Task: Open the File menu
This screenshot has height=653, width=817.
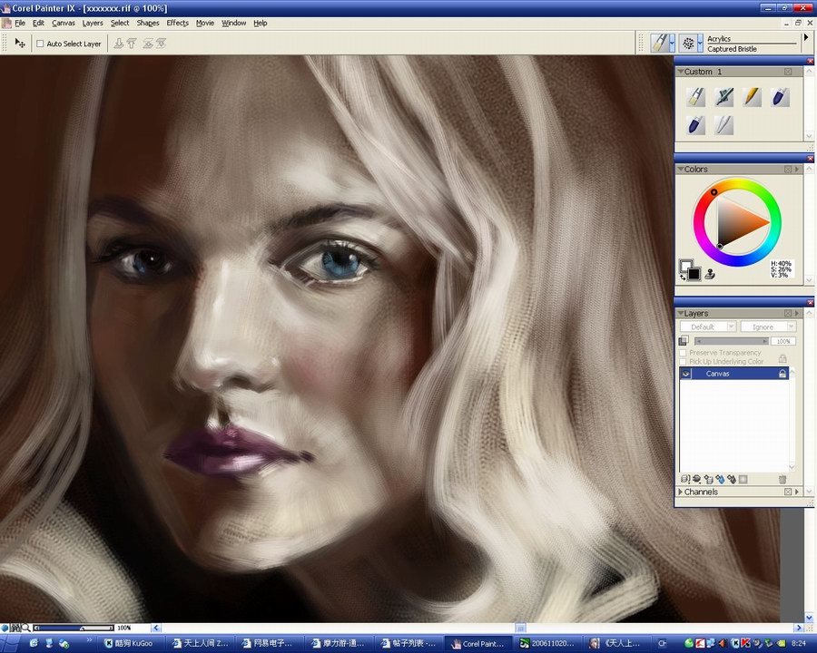Action: pyautogui.click(x=20, y=23)
